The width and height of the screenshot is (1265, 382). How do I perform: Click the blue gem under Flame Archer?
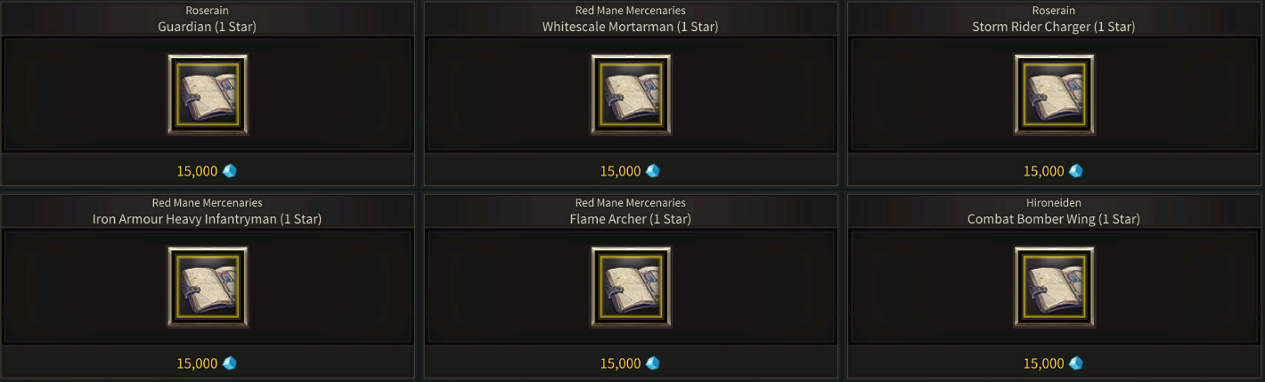(653, 363)
